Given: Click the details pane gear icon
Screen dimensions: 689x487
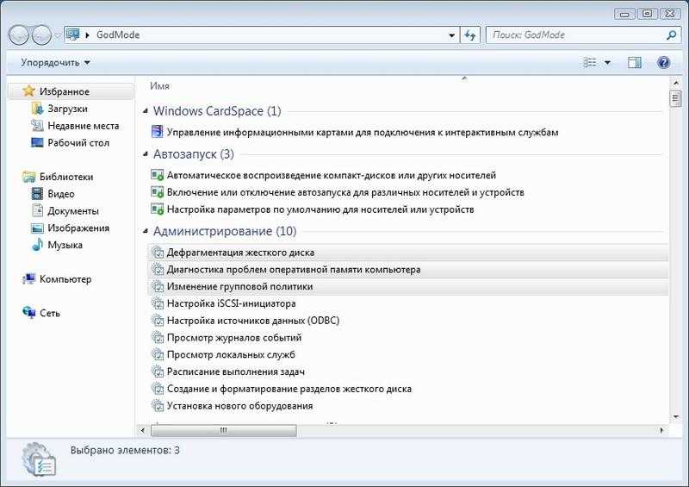Looking at the screenshot, I should coord(39,460).
